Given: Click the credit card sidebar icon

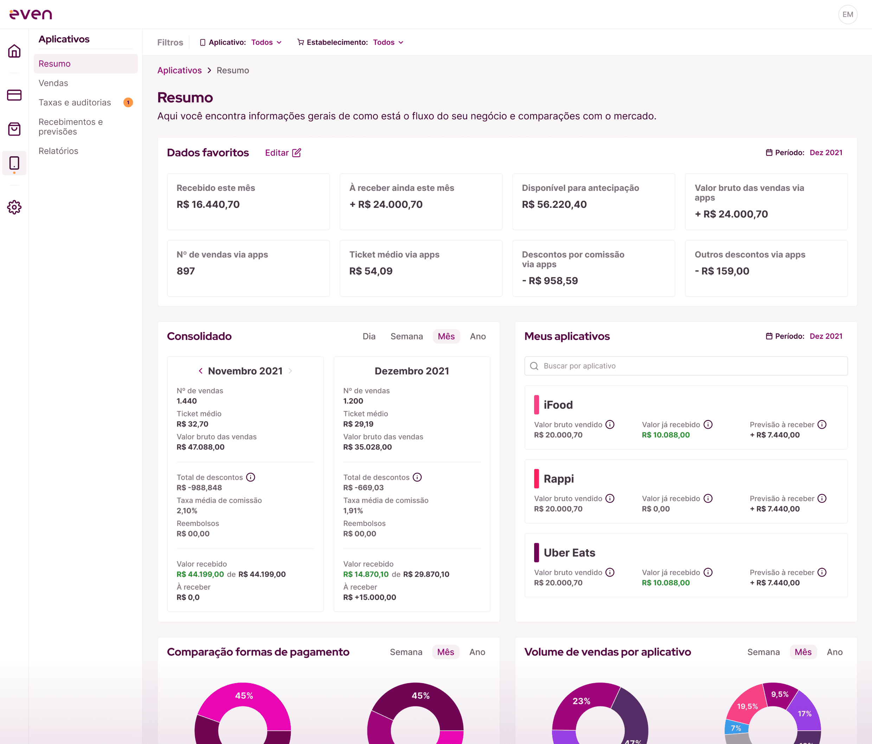Looking at the screenshot, I should pos(14,95).
